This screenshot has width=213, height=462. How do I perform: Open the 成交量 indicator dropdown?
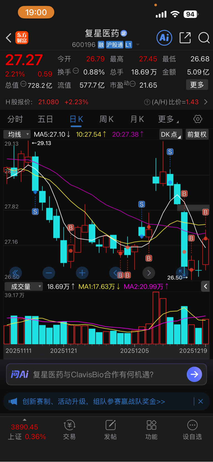click(24, 286)
